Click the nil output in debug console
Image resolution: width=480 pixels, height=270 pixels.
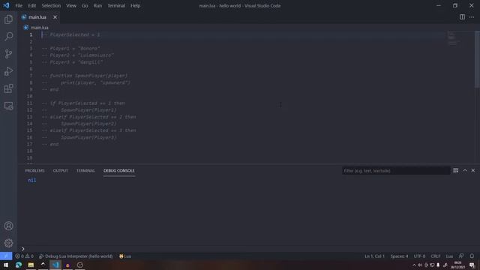point(31,180)
